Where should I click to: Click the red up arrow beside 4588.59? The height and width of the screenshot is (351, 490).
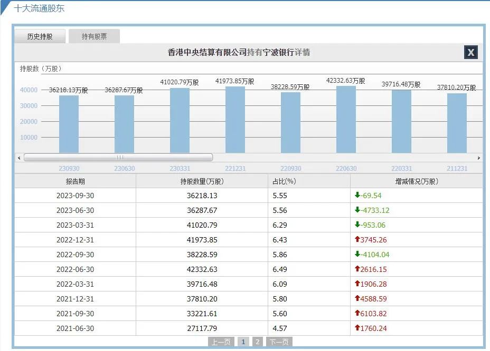pos(357,298)
